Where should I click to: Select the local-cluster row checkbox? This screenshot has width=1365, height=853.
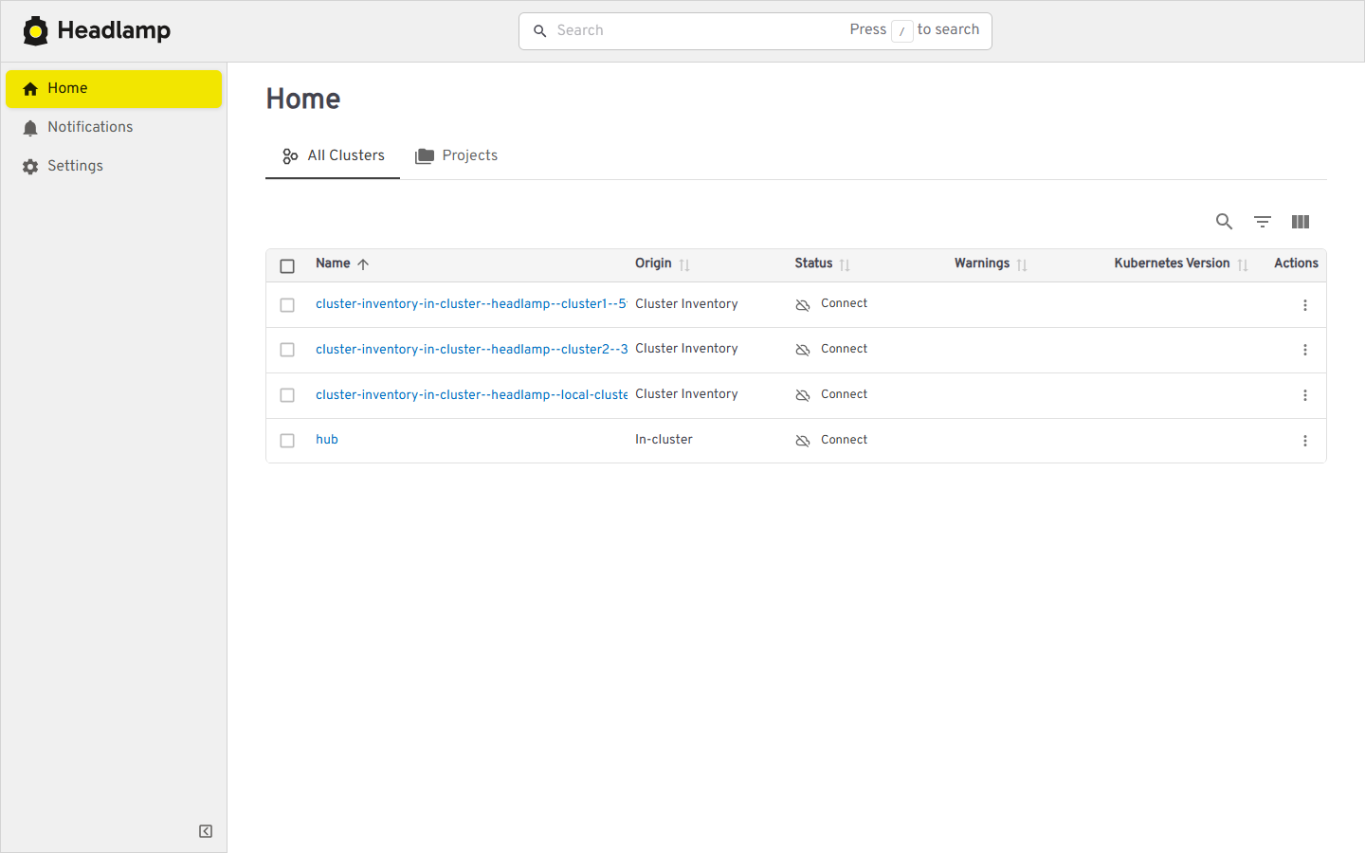287,395
